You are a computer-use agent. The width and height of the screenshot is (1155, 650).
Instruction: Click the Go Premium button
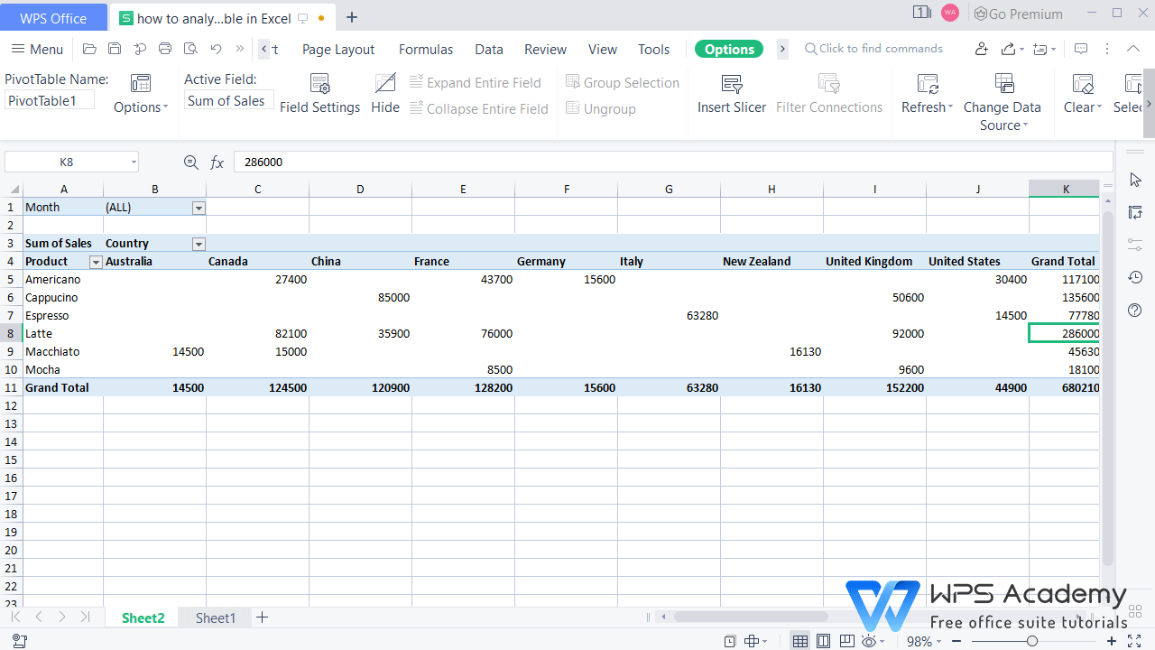pos(1018,14)
